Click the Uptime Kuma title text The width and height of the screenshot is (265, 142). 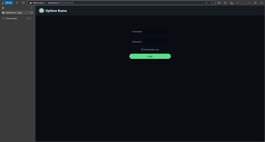pyautogui.click(x=56, y=11)
